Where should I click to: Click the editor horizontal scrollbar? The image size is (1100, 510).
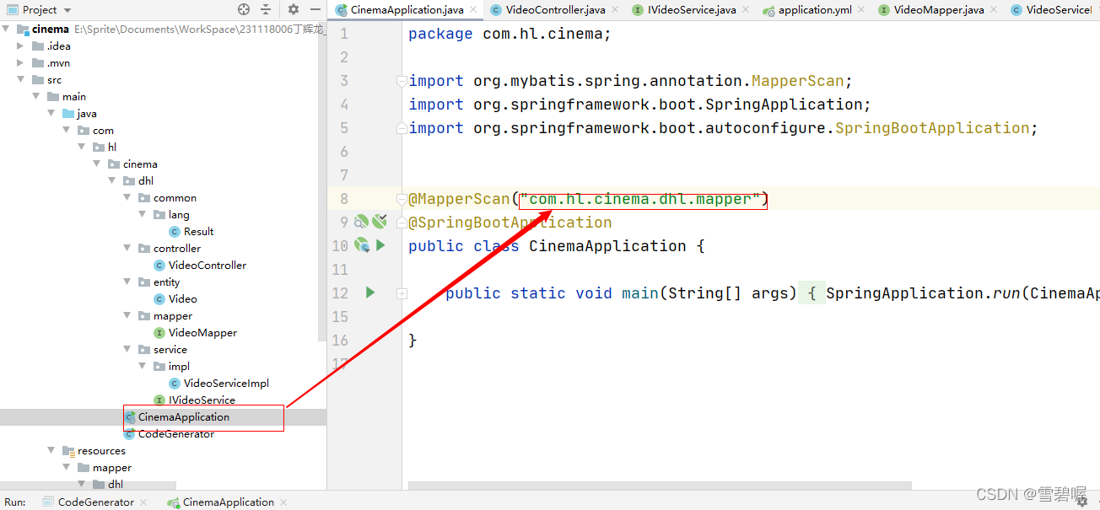coord(661,486)
